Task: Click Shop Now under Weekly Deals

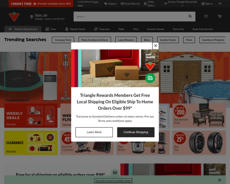Action: pyautogui.click(x=11, y=124)
